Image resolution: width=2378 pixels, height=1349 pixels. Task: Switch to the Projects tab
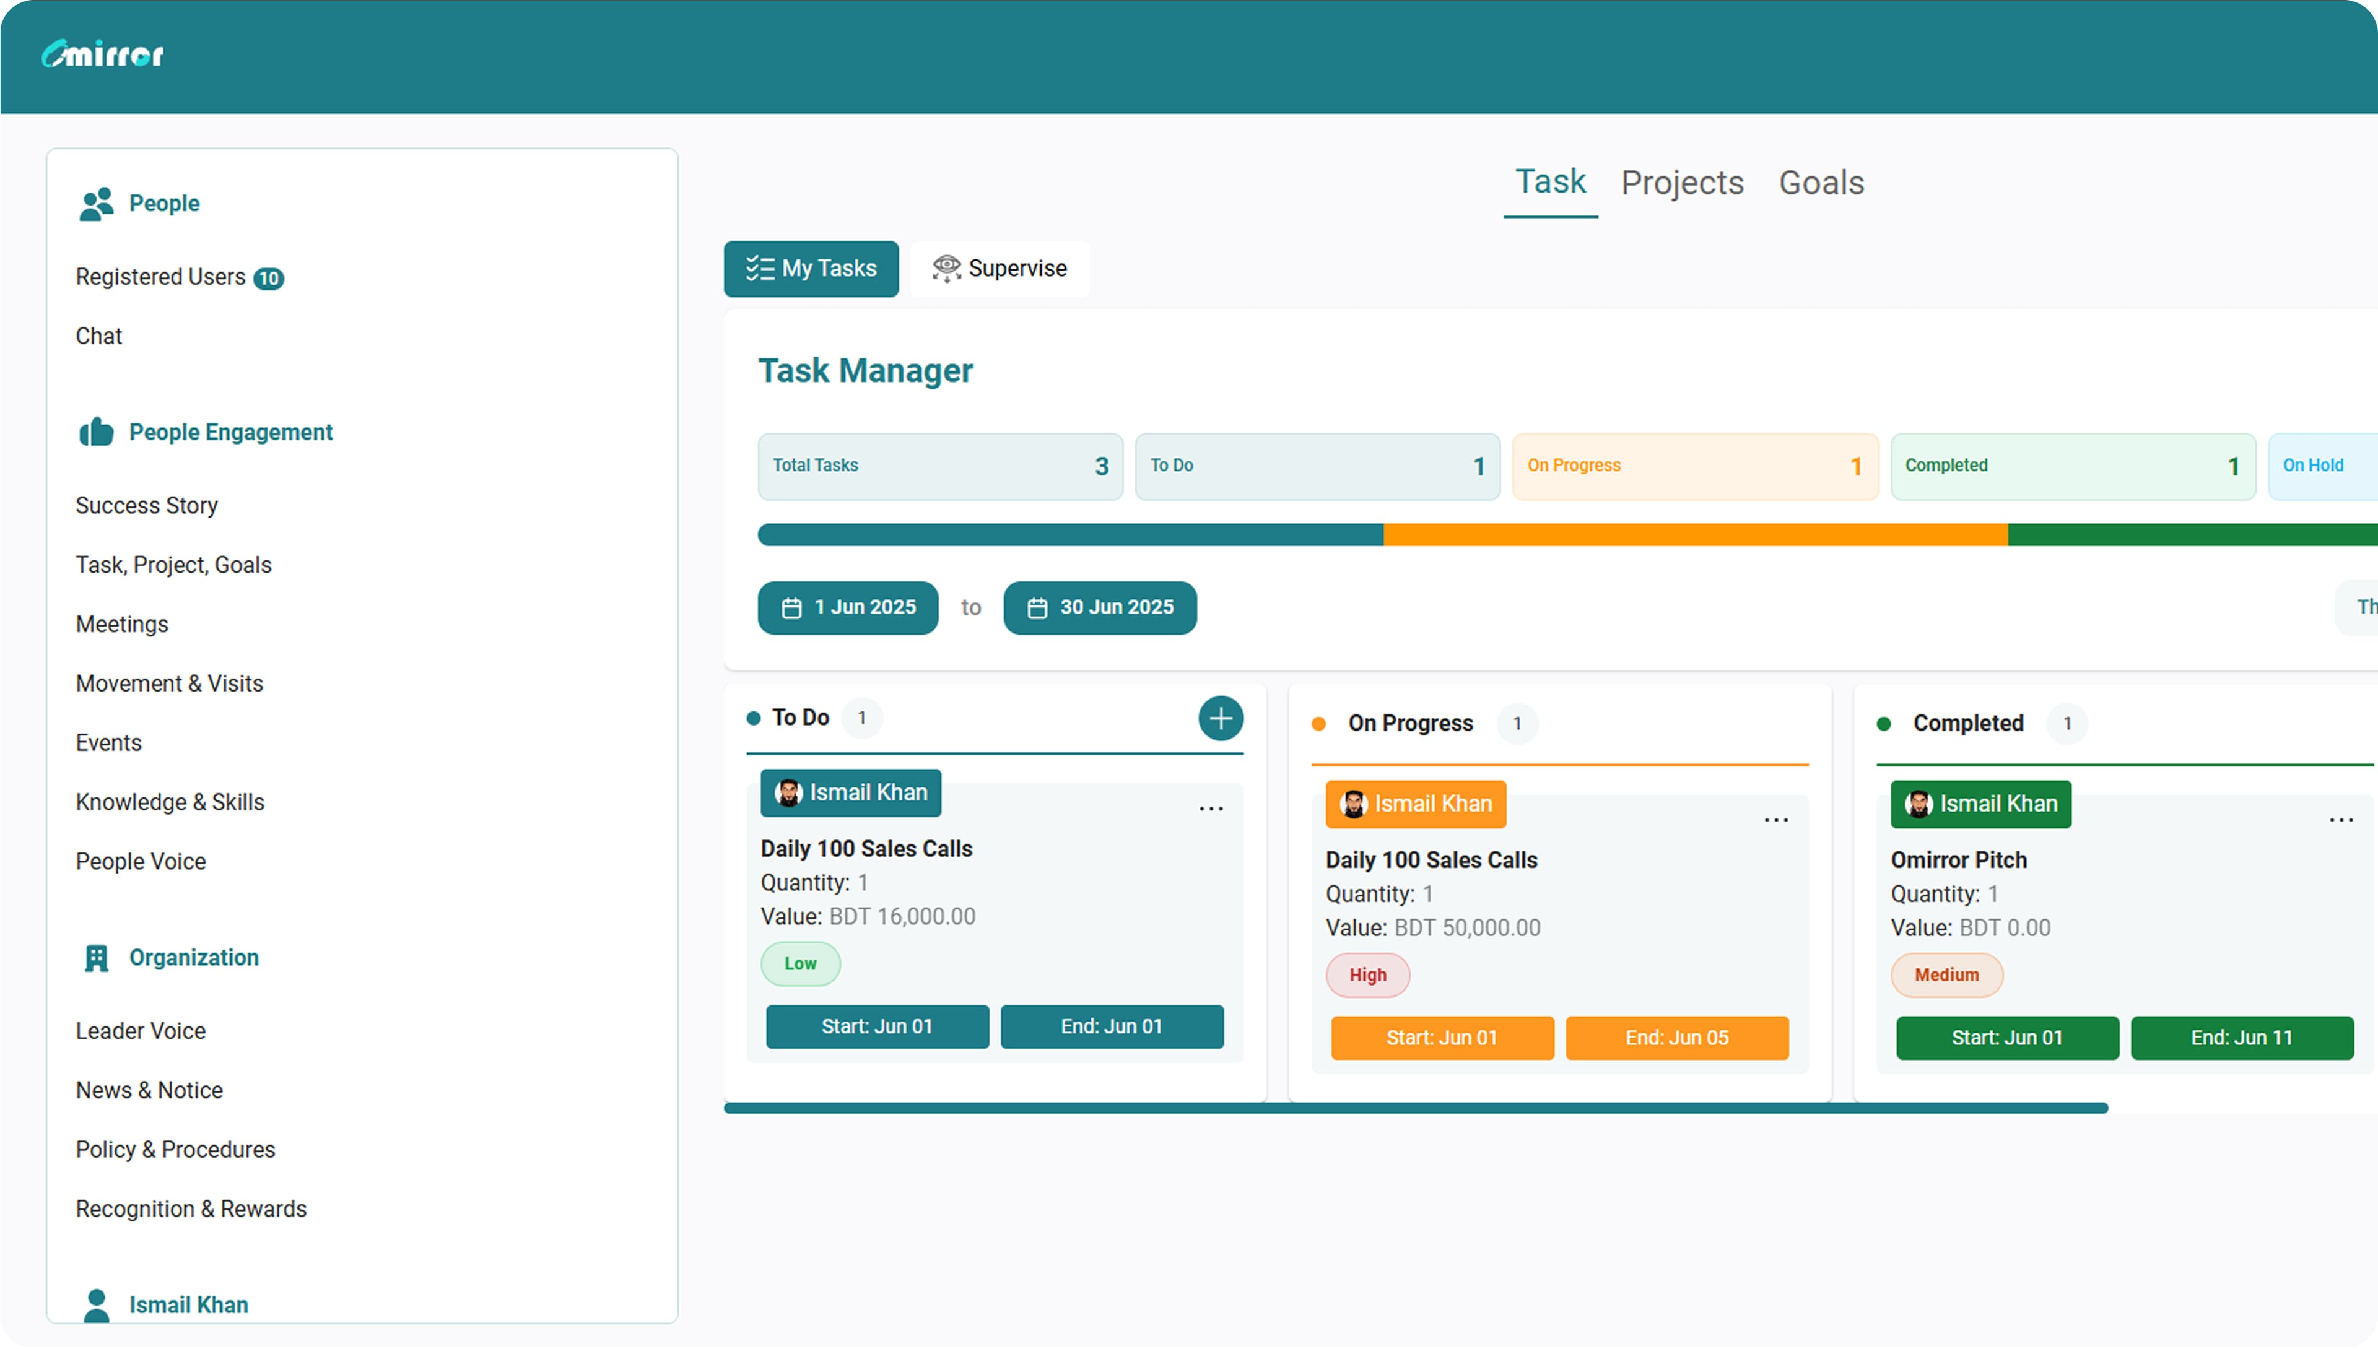click(x=1682, y=183)
